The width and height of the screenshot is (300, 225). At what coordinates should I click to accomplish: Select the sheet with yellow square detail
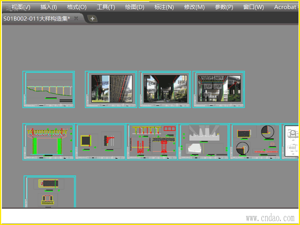100,142
